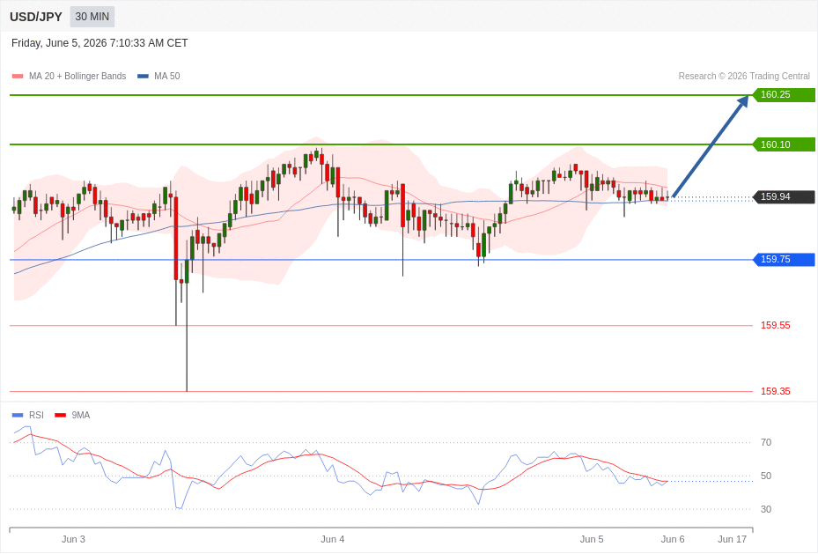Click the 160.25 resistance price tag
This screenshot has height=554, width=818.
point(784,95)
